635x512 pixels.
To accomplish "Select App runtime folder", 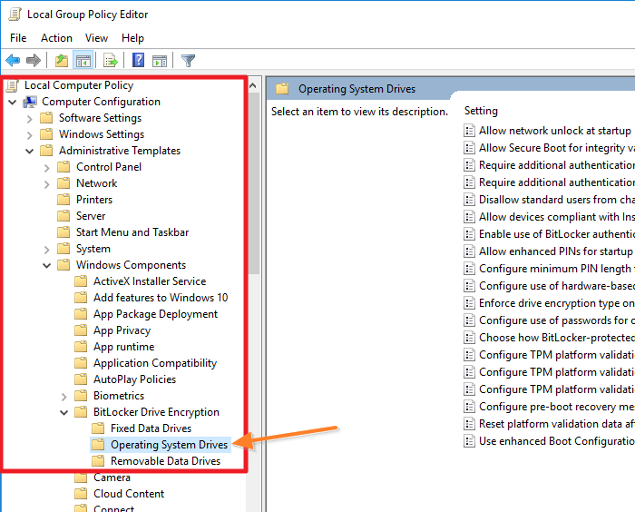I will pos(123,347).
